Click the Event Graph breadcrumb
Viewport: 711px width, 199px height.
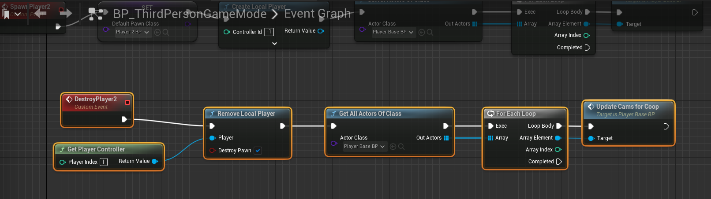(x=318, y=14)
